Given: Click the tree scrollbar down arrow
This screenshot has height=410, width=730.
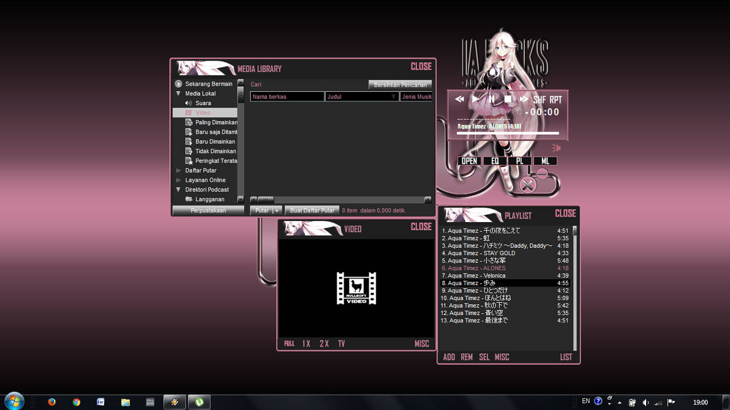Looking at the screenshot, I should pyautogui.click(x=240, y=199).
